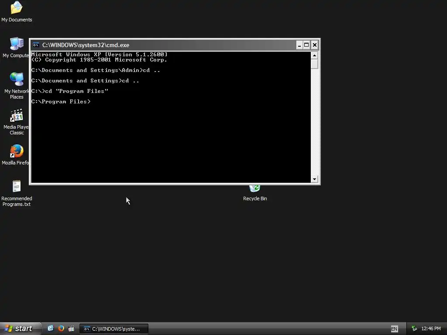
Task: Click the 'C:\Documents and Settings>cd ..' line
Action: (85, 81)
